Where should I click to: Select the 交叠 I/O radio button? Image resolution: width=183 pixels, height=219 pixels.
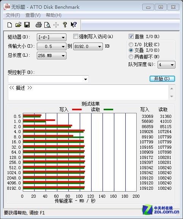click(131, 50)
